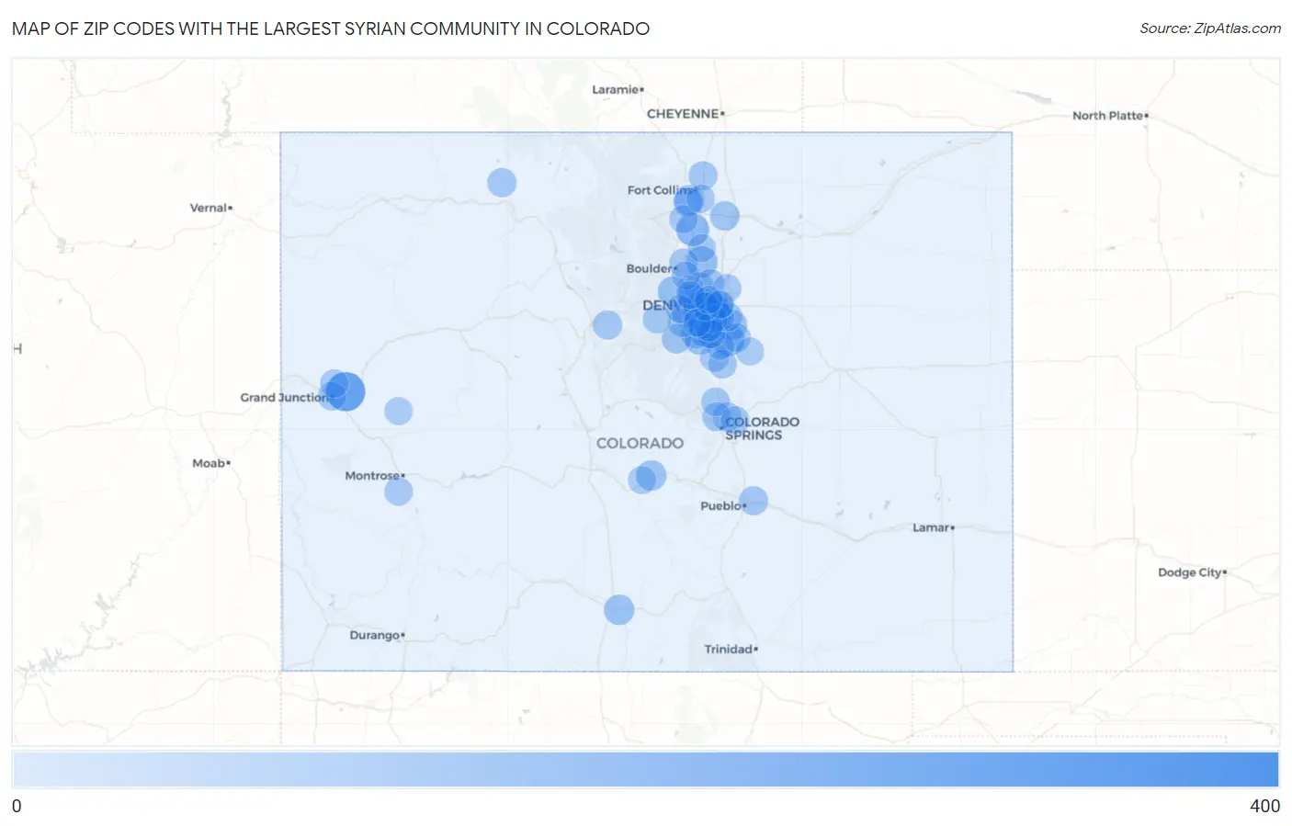Click the Source: ZipAtlas.com attribution
The height and width of the screenshot is (826, 1292).
click(1210, 28)
